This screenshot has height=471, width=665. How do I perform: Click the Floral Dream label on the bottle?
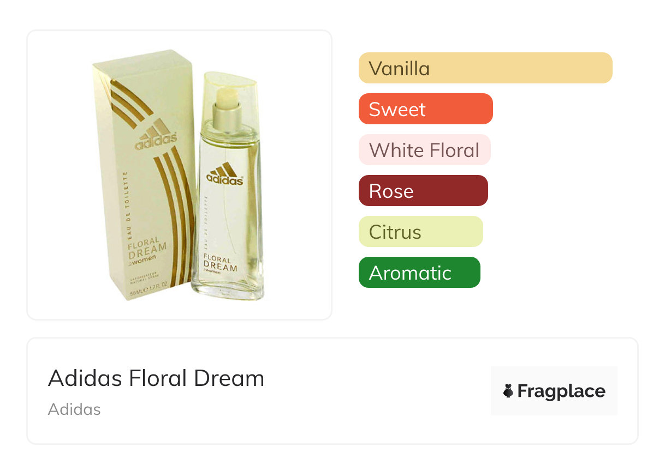[x=221, y=263]
